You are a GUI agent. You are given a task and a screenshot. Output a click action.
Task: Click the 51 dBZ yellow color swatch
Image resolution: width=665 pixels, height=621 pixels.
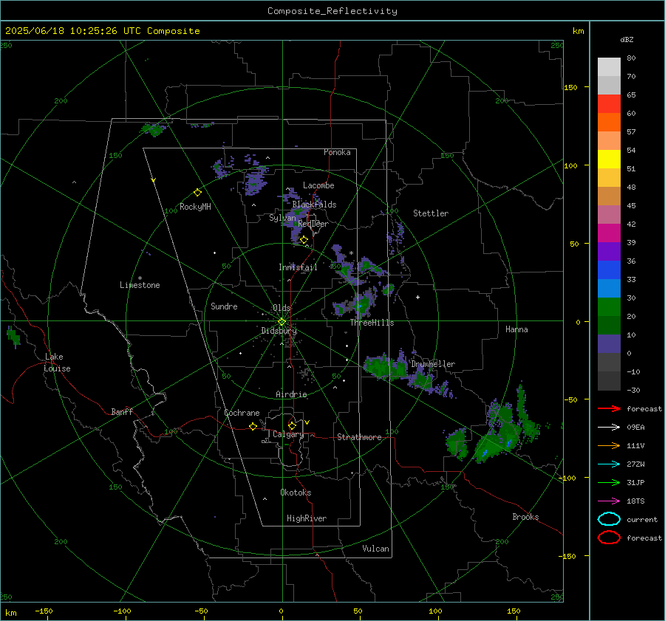(x=609, y=159)
